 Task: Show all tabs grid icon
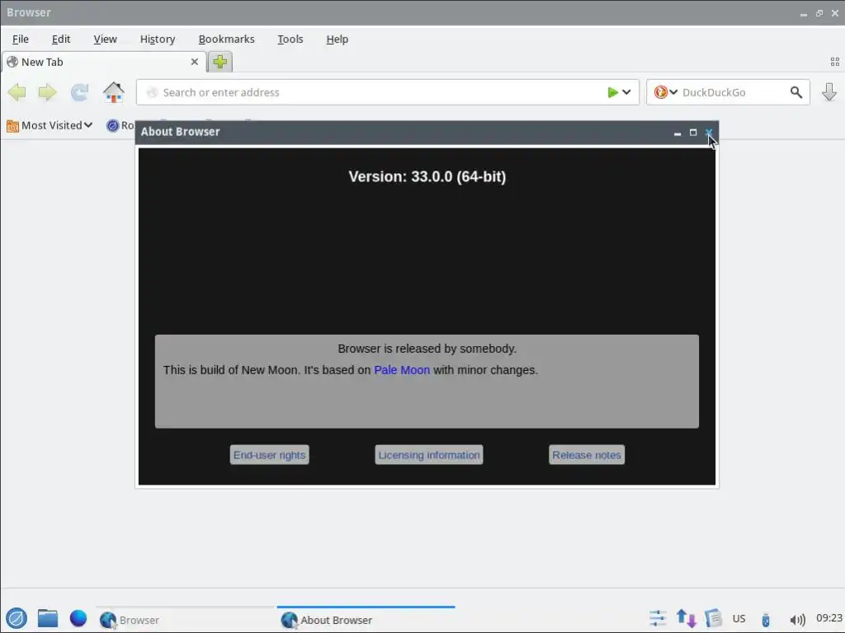(x=835, y=62)
